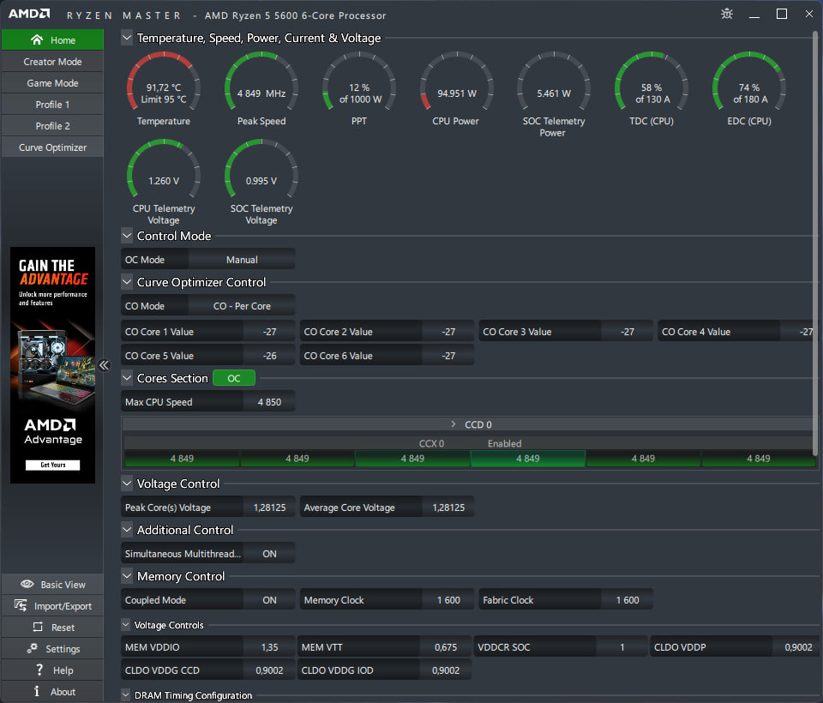
Task: Click the Settings button
Action: 52,649
